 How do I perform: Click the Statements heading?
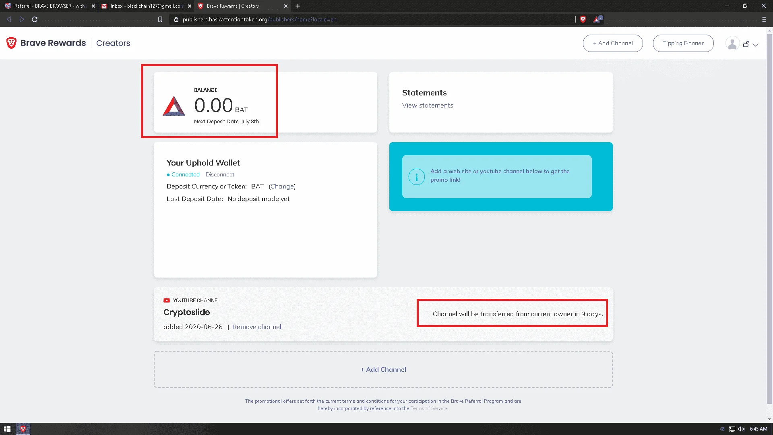[424, 93]
